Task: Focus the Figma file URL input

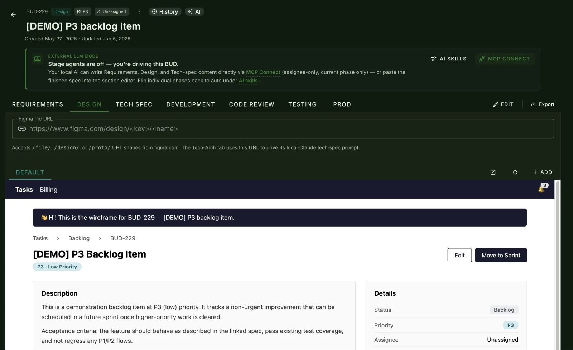Action: pyautogui.click(x=283, y=129)
